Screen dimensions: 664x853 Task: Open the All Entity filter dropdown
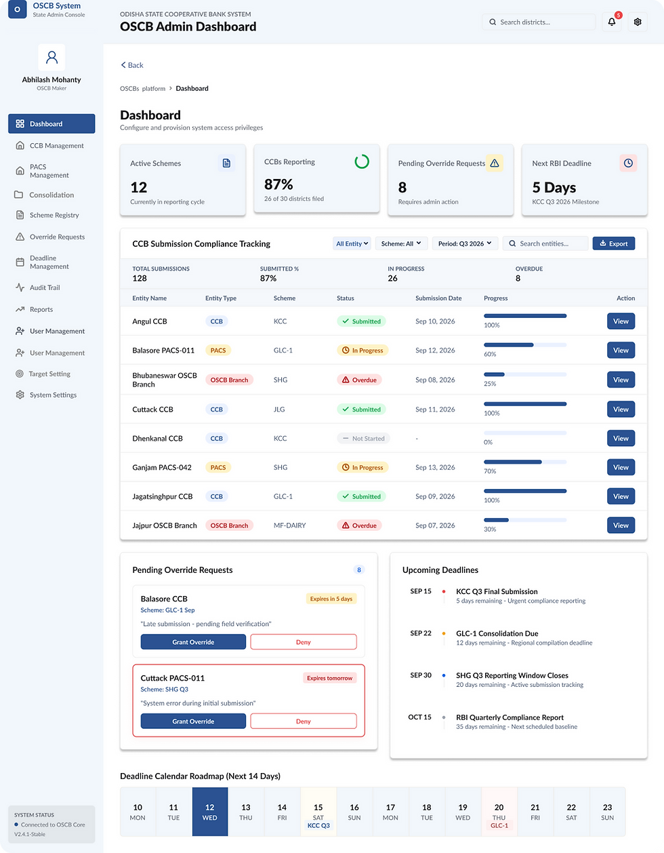[352, 243]
